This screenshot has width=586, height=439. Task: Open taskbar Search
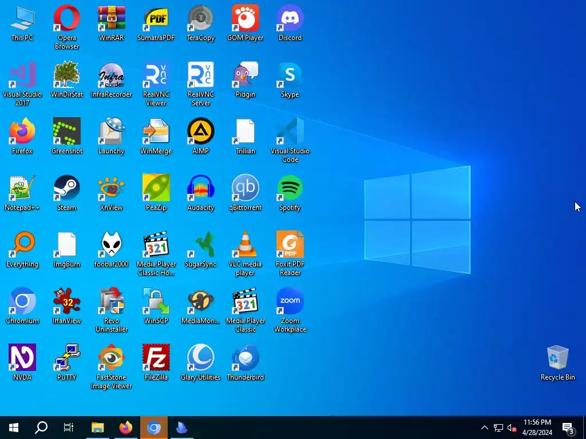pyautogui.click(x=41, y=428)
